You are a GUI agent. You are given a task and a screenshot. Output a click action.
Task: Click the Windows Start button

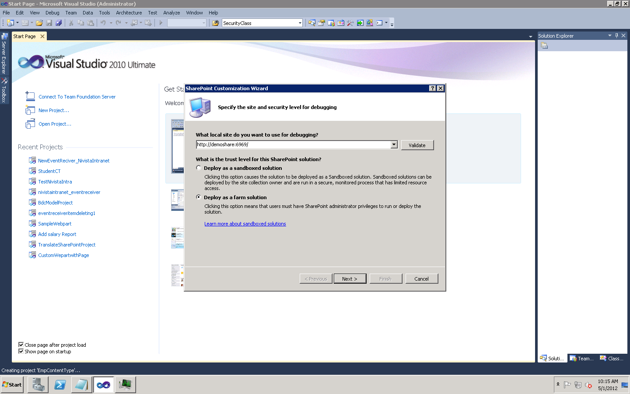pyautogui.click(x=12, y=385)
